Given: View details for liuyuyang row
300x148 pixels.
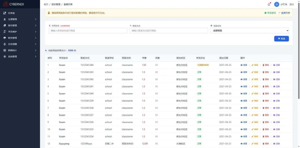Looking at the screenshot, I should click(244, 144).
